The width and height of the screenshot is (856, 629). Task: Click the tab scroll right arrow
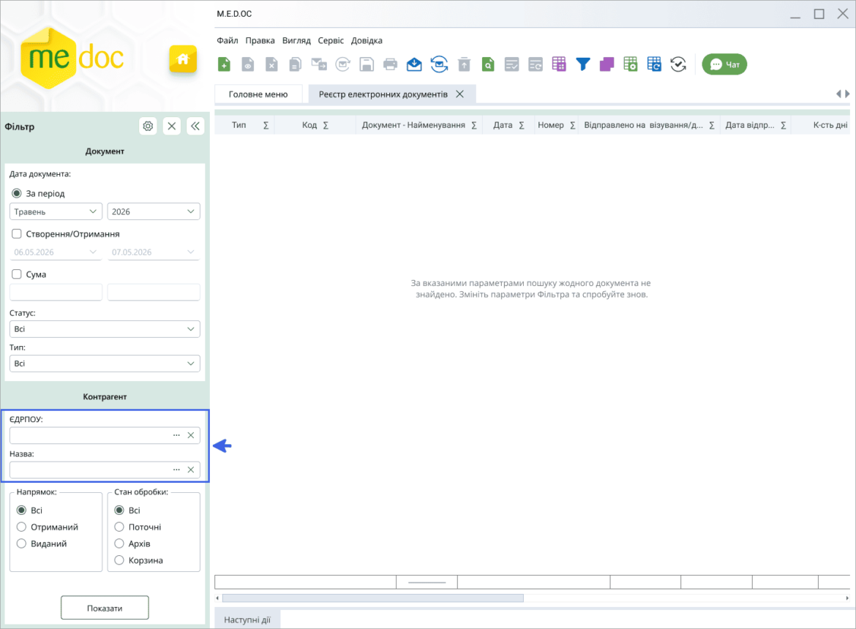(x=847, y=94)
